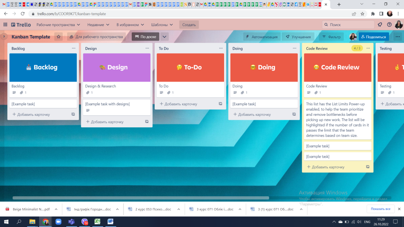Open a new Chrome tab

point(339,4)
